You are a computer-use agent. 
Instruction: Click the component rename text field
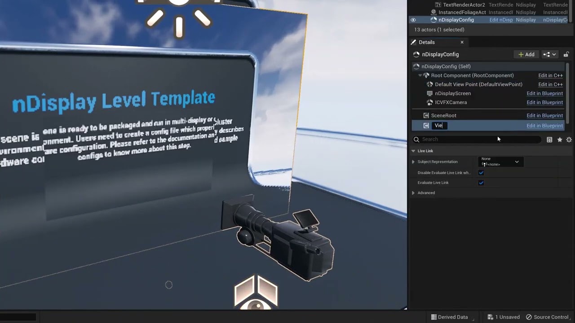439,126
